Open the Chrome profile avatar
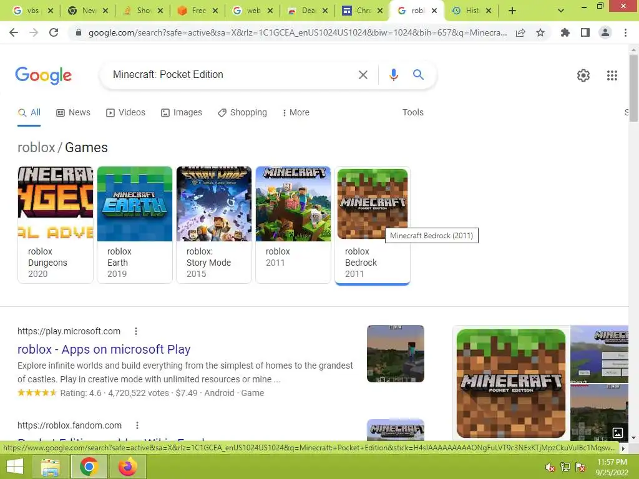This screenshot has height=479, width=639. point(605,32)
